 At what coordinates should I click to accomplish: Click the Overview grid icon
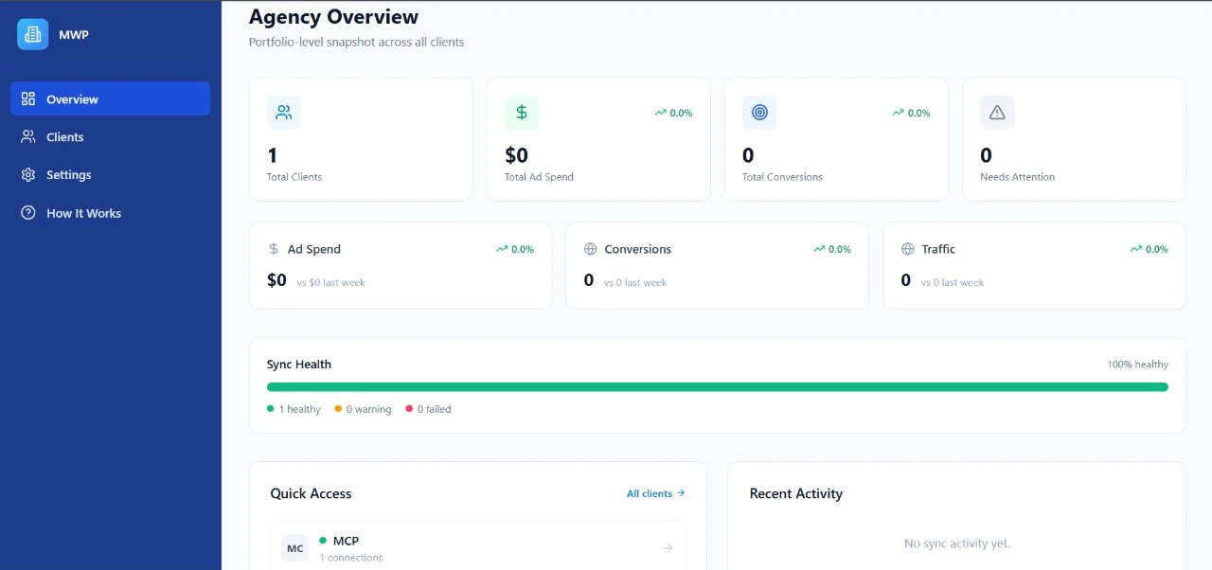click(28, 98)
